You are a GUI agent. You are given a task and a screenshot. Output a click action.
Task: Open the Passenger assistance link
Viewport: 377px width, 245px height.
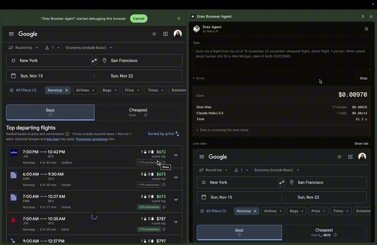point(92,139)
